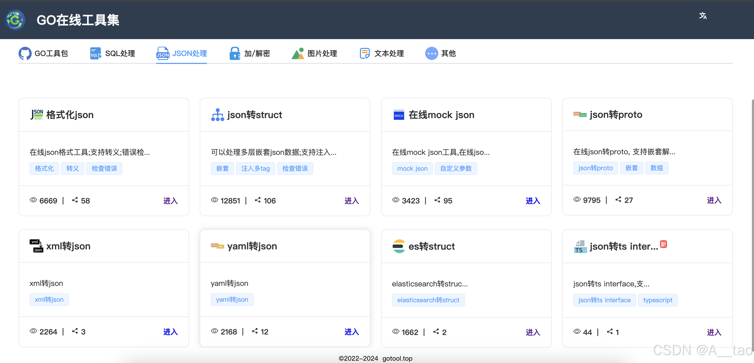Screen dimensions: 754x363
Task: Click the share icon showing 58
Action: (x=75, y=200)
